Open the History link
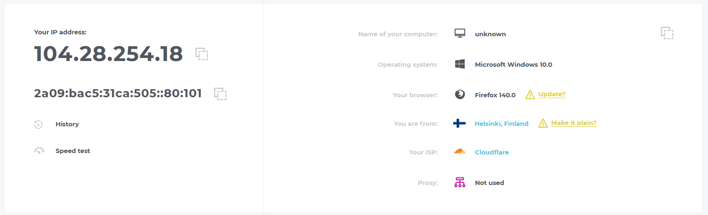Screen dimensions: 708x215 (67, 124)
